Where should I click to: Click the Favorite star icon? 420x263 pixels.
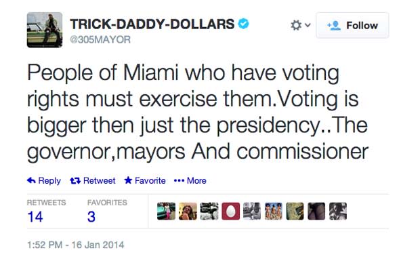(x=128, y=180)
